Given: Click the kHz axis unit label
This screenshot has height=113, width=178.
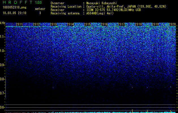Looking at the screenshot, I should (3, 23).
